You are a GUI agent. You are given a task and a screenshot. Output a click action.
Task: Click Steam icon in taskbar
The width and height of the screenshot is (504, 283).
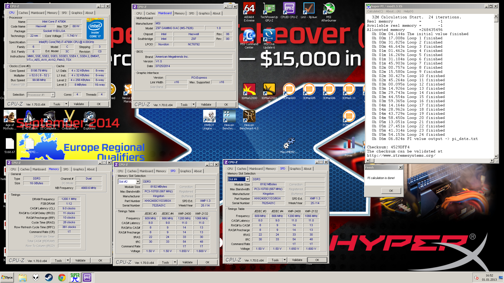point(49,277)
